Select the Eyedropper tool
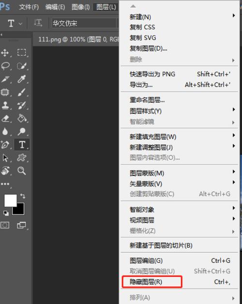The height and width of the screenshot is (304, 242). pyautogui.click(x=21, y=79)
